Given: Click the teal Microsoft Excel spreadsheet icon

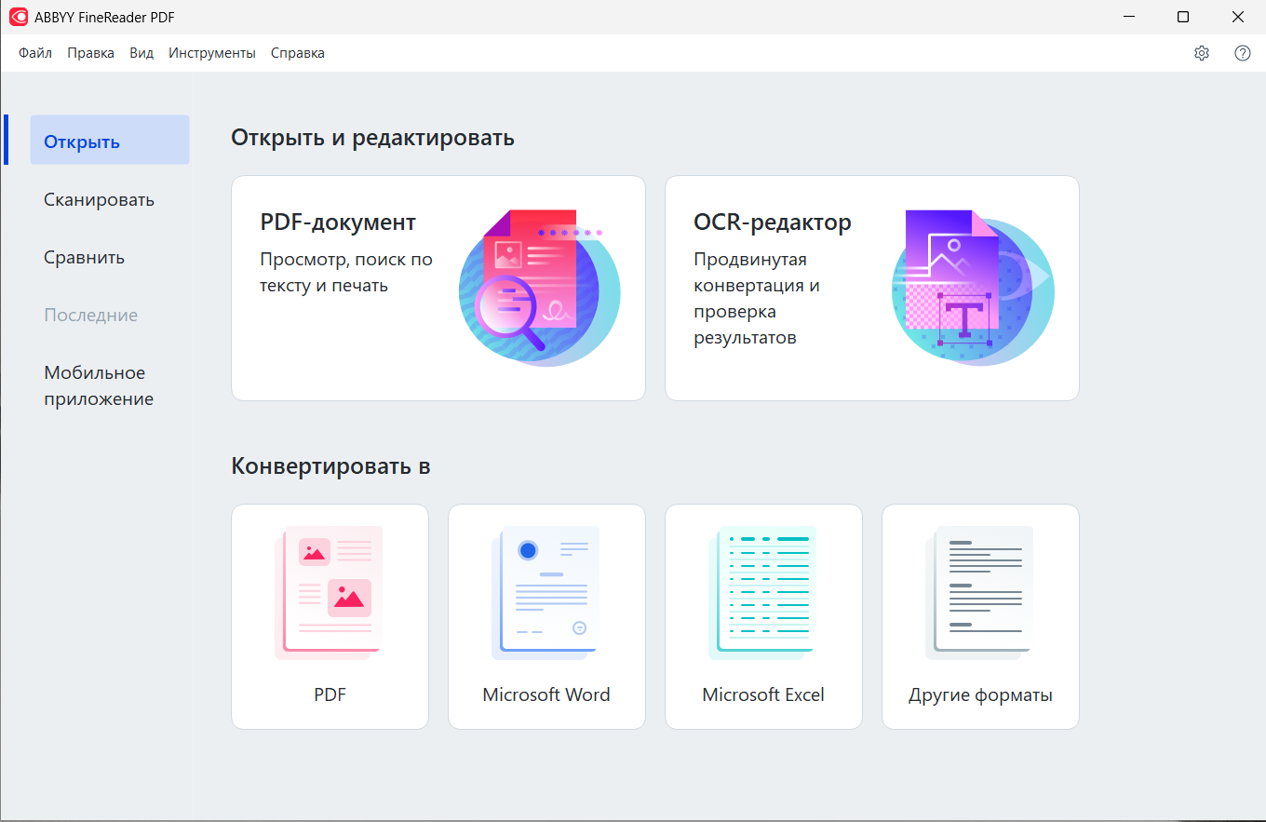Looking at the screenshot, I should pyautogui.click(x=763, y=592).
